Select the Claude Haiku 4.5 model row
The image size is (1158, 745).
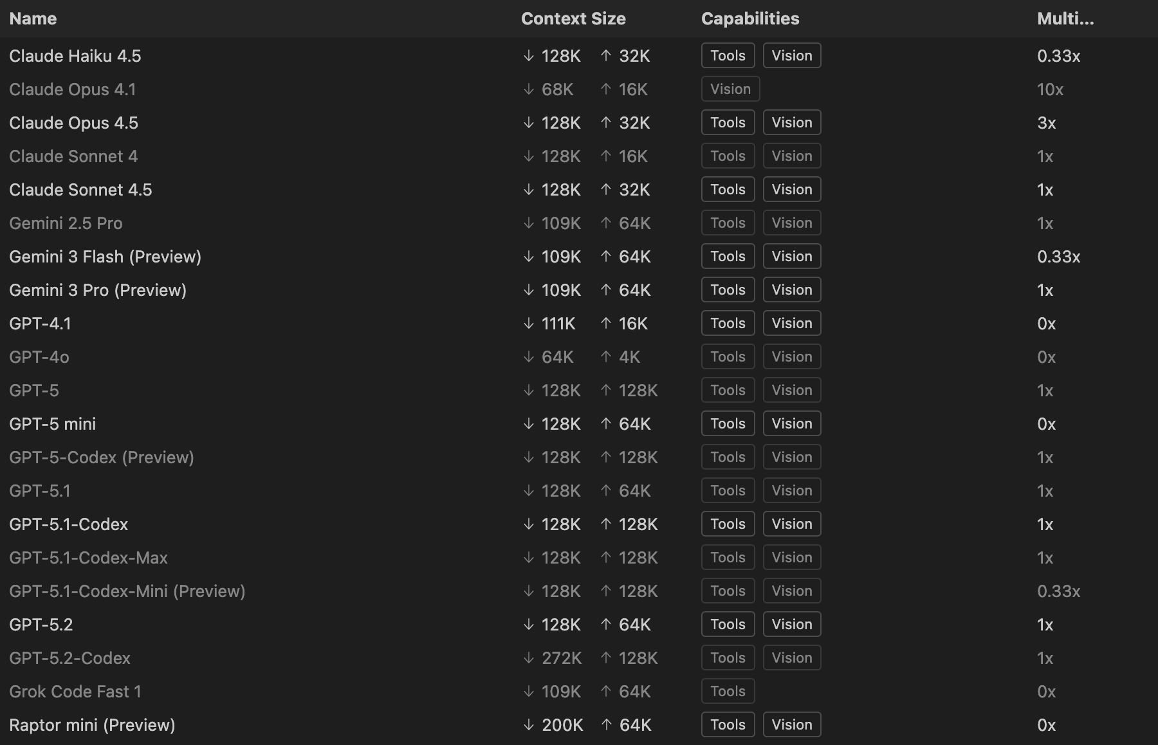pos(75,56)
